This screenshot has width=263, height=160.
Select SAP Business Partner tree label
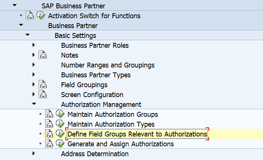point(73,6)
